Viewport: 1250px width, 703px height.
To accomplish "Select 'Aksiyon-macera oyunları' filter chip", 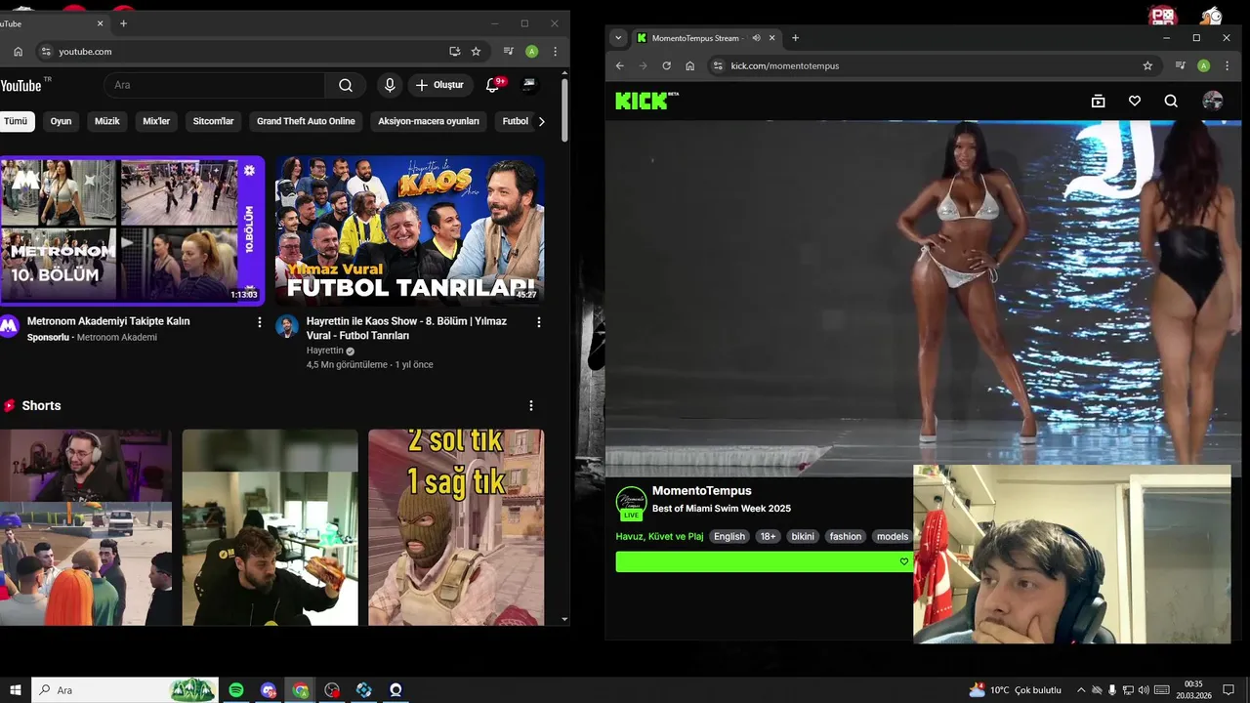I will coord(429,121).
